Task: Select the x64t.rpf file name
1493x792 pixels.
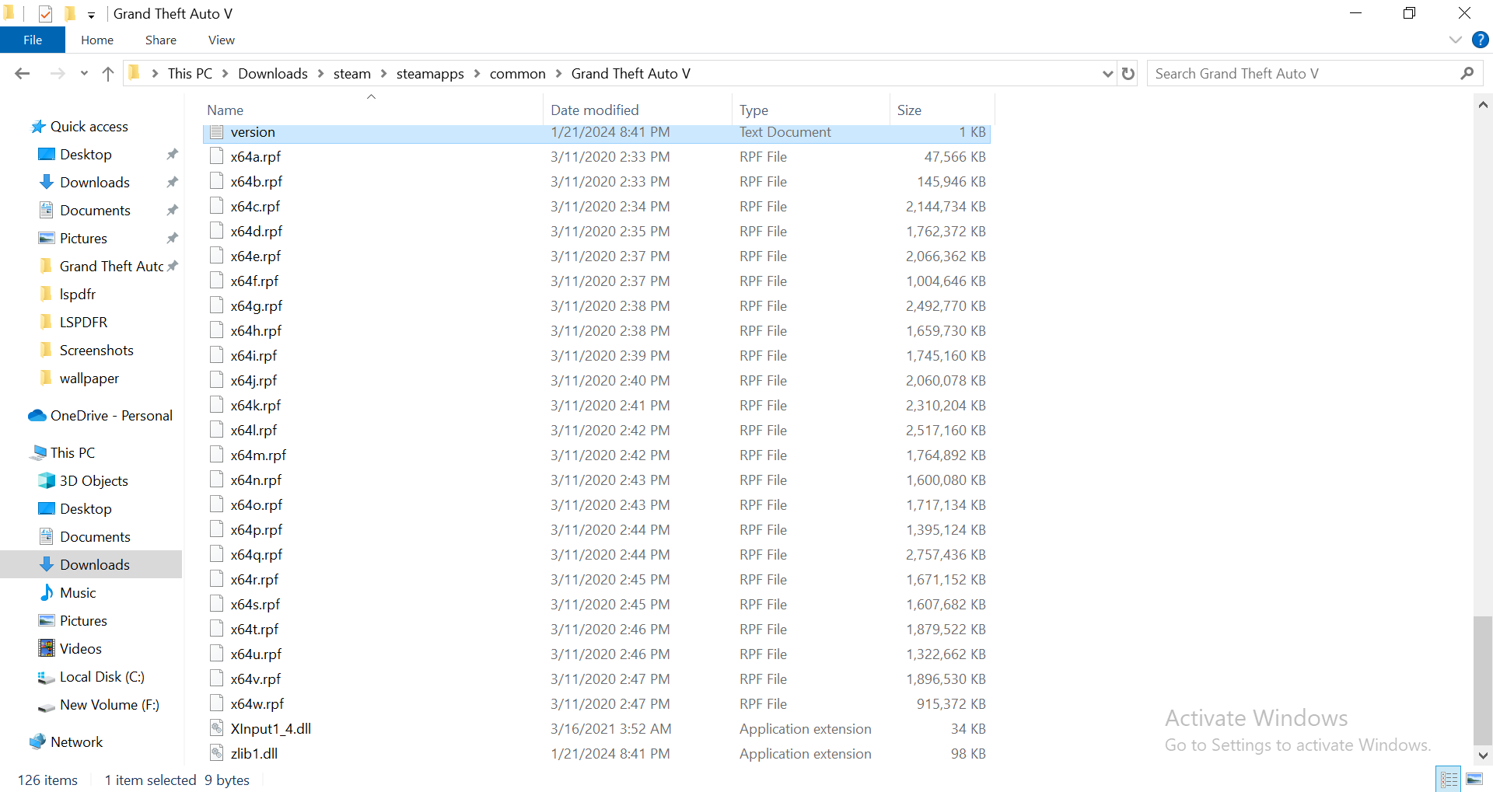Action: click(254, 629)
